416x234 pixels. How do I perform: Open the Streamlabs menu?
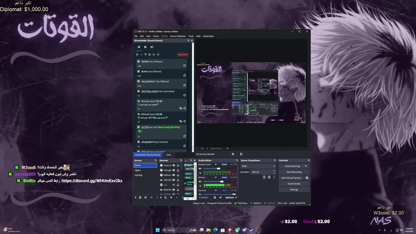click(x=208, y=36)
